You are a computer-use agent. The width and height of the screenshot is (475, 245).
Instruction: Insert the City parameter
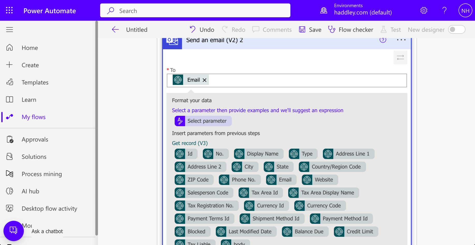coord(245,167)
